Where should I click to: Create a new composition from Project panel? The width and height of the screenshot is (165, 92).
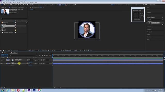(x=5, y=50)
